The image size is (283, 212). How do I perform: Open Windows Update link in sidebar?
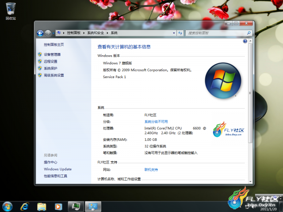click(x=58, y=169)
